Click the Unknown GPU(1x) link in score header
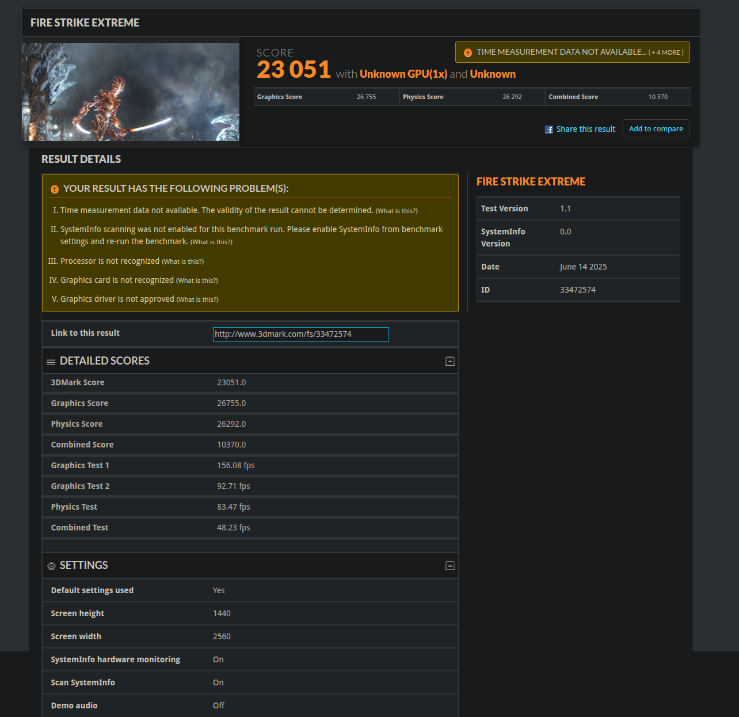The image size is (739, 717). (x=403, y=74)
